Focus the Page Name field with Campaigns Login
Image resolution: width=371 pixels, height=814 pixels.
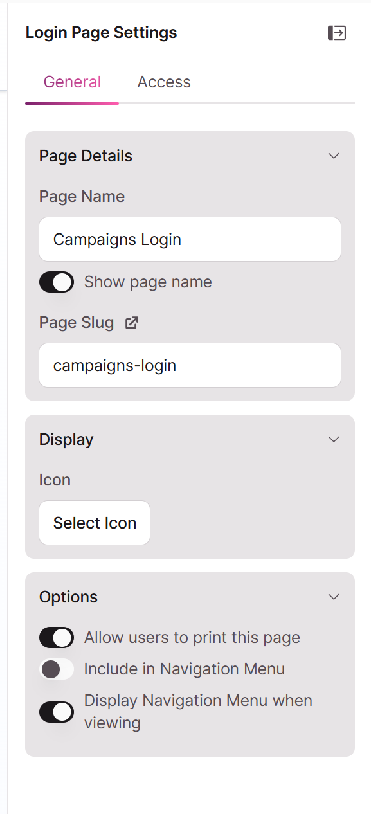click(190, 239)
